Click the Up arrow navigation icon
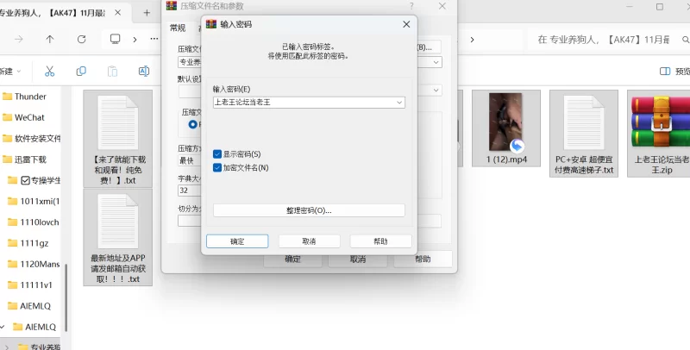690x350 pixels. coord(50,39)
